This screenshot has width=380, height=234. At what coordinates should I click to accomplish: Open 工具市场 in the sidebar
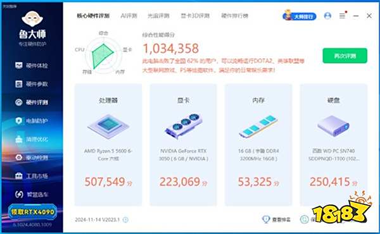pos(32,176)
